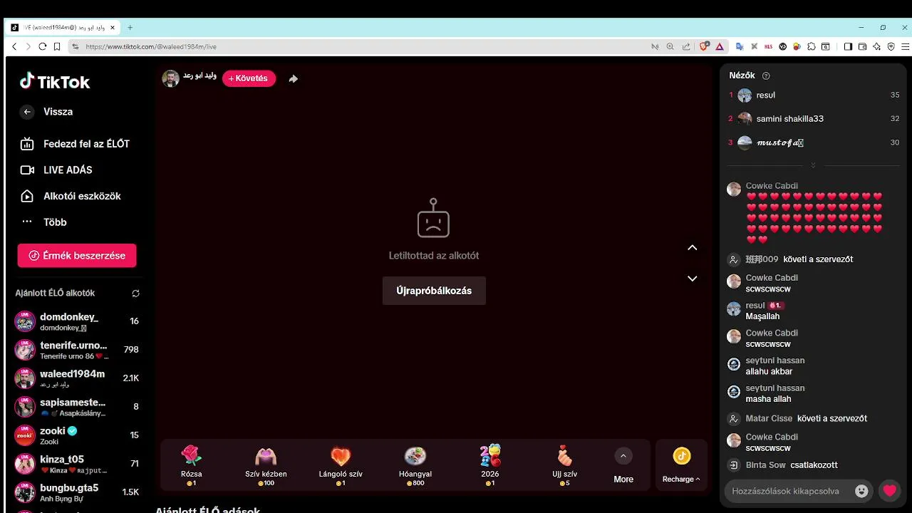Click the TikTok logo
The image size is (912, 513).
tap(55, 81)
